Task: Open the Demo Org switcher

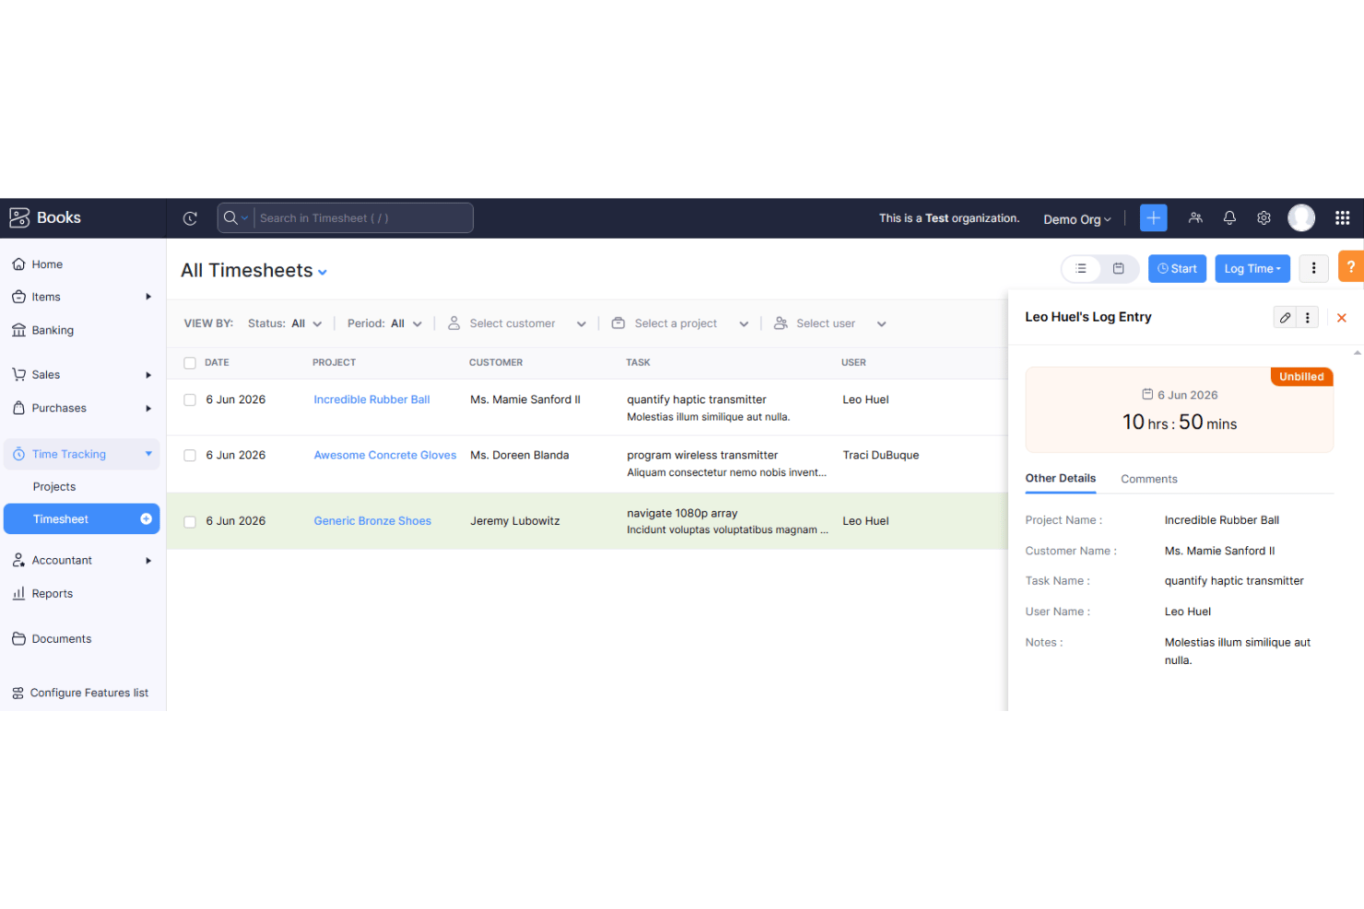Action: (x=1077, y=219)
